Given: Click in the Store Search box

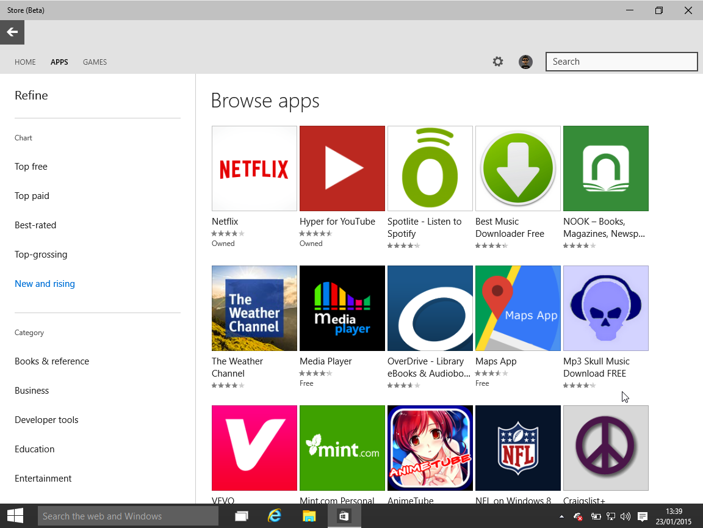Looking at the screenshot, I should (x=621, y=62).
